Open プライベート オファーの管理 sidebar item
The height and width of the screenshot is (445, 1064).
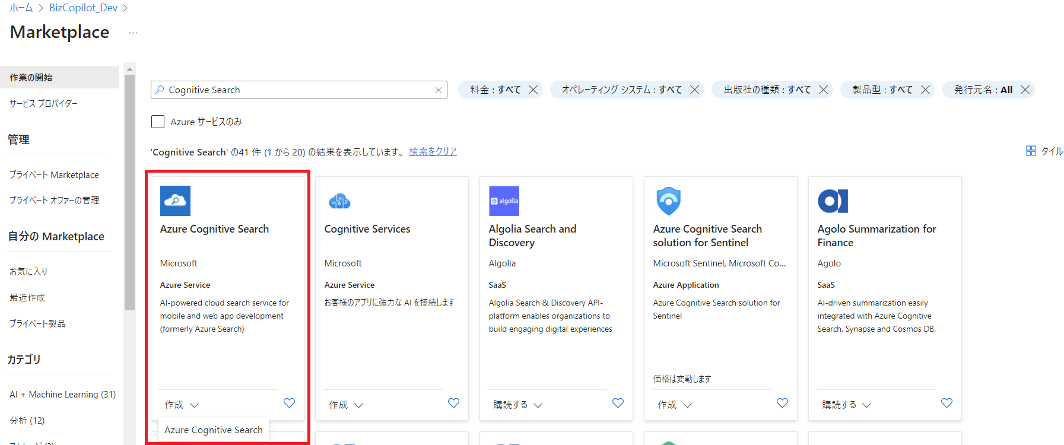[x=54, y=200]
